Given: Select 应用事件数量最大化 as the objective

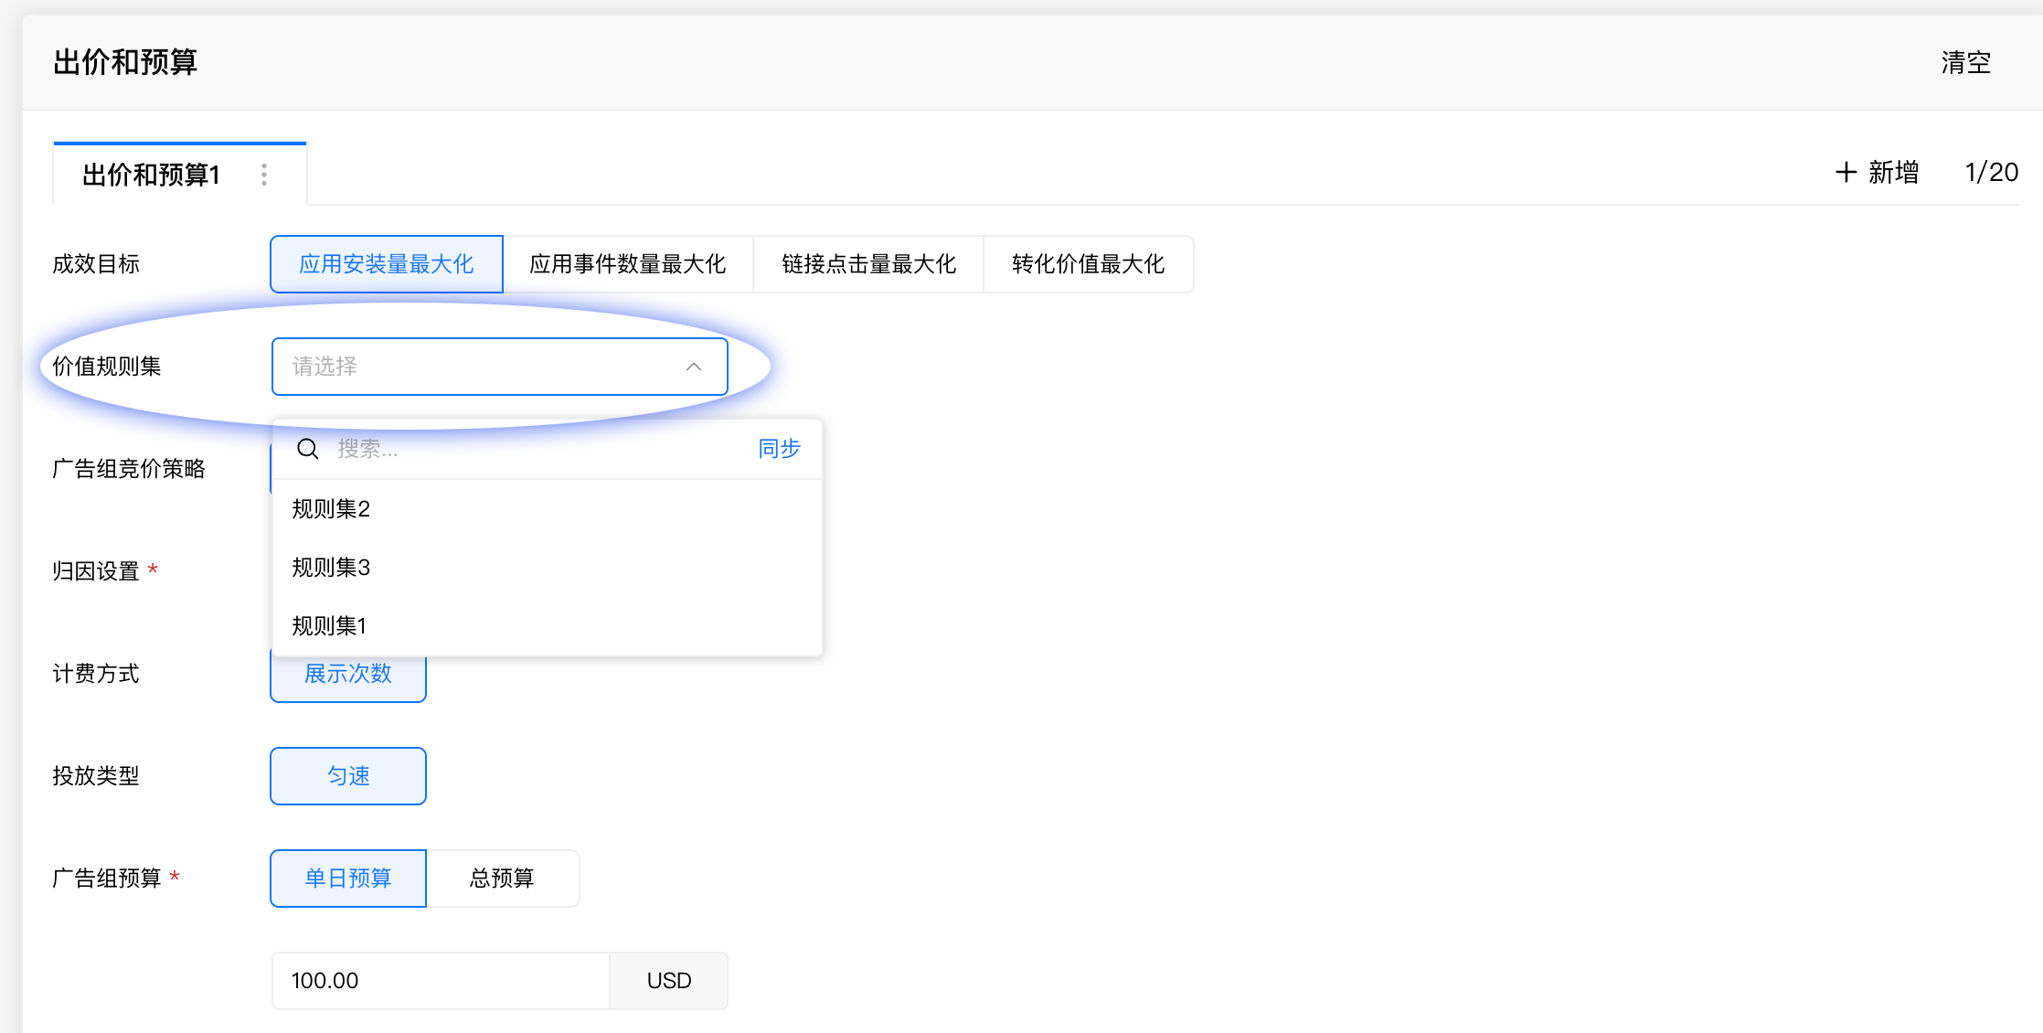Looking at the screenshot, I should point(627,264).
